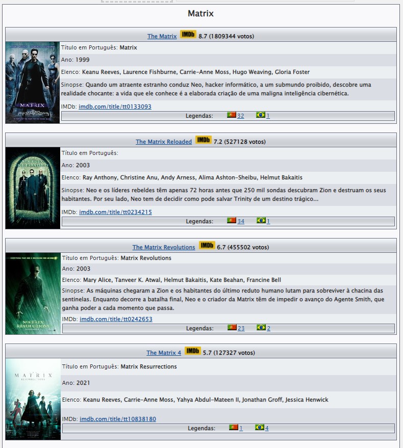This screenshot has height=448, width=403.
Task: Click 'Título em Português: Matrix Resurrections' text
Action: [119, 366]
